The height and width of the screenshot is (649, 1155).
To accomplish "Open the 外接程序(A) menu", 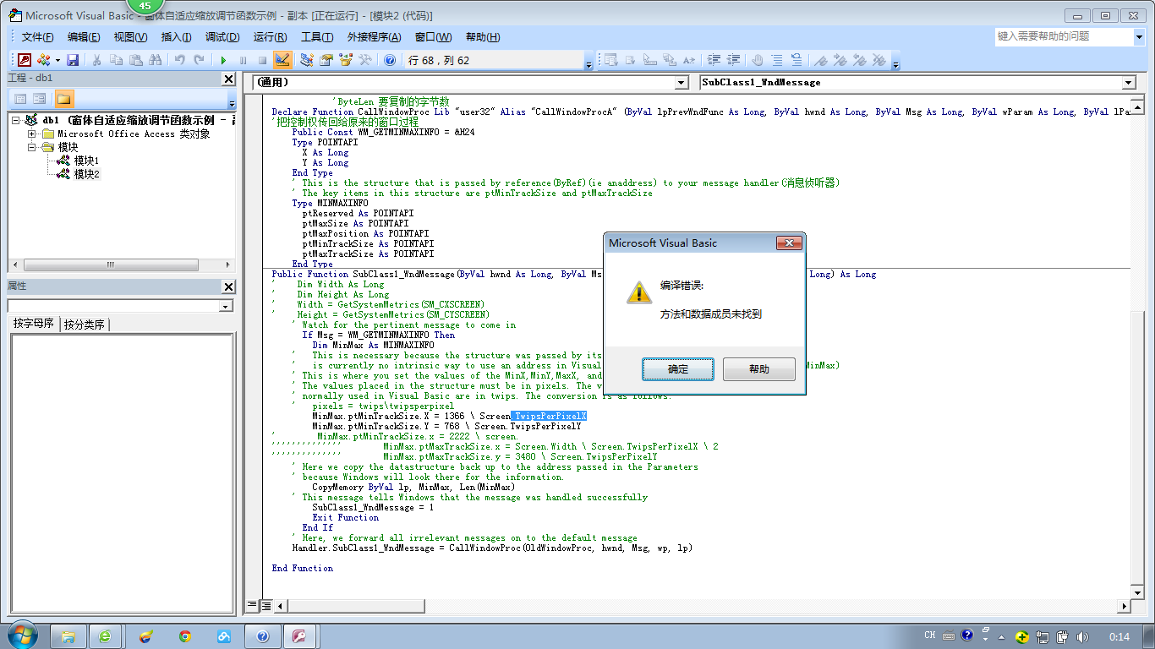I will [x=374, y=37].
